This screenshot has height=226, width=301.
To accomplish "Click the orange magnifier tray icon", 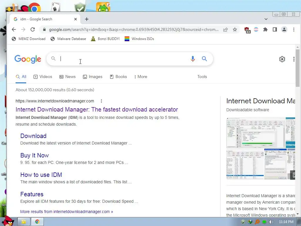I will pos(257,222).
